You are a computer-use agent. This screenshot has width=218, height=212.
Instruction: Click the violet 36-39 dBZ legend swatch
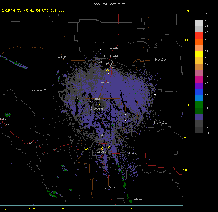199,86
